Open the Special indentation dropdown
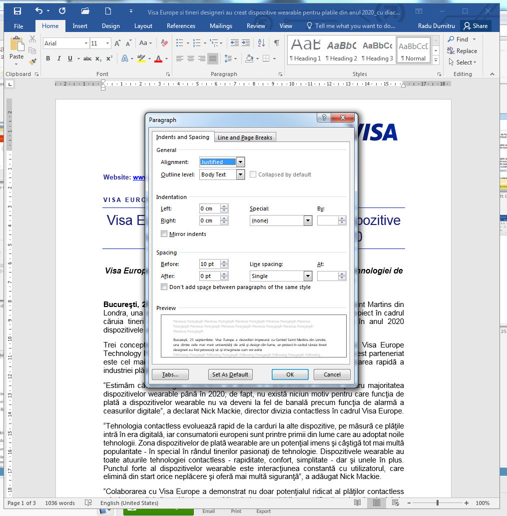The image size is (507, 516). (308, 220)
